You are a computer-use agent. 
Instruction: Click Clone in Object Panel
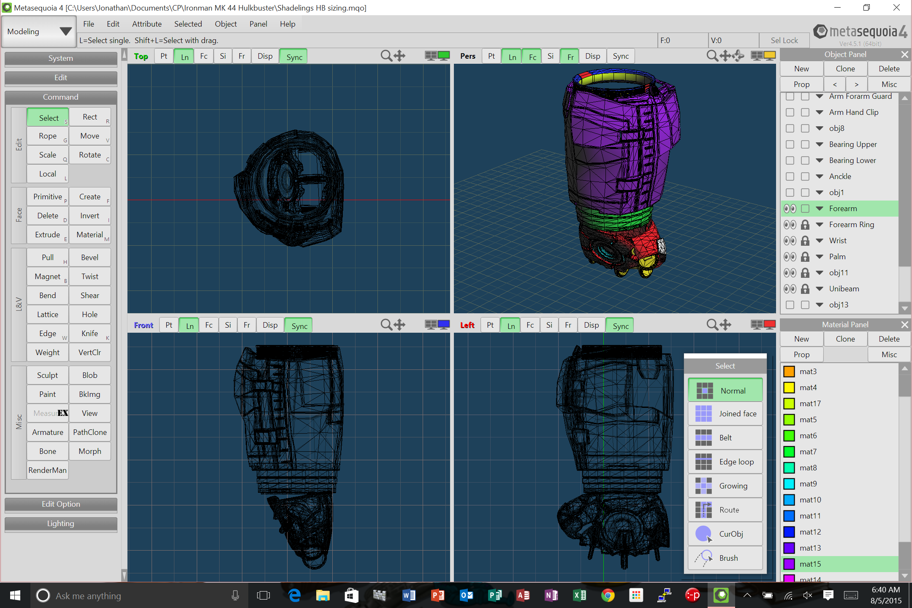click(845, 69)
